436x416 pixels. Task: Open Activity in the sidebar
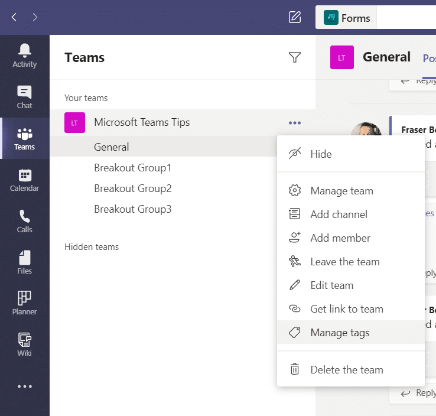(24, 56)
